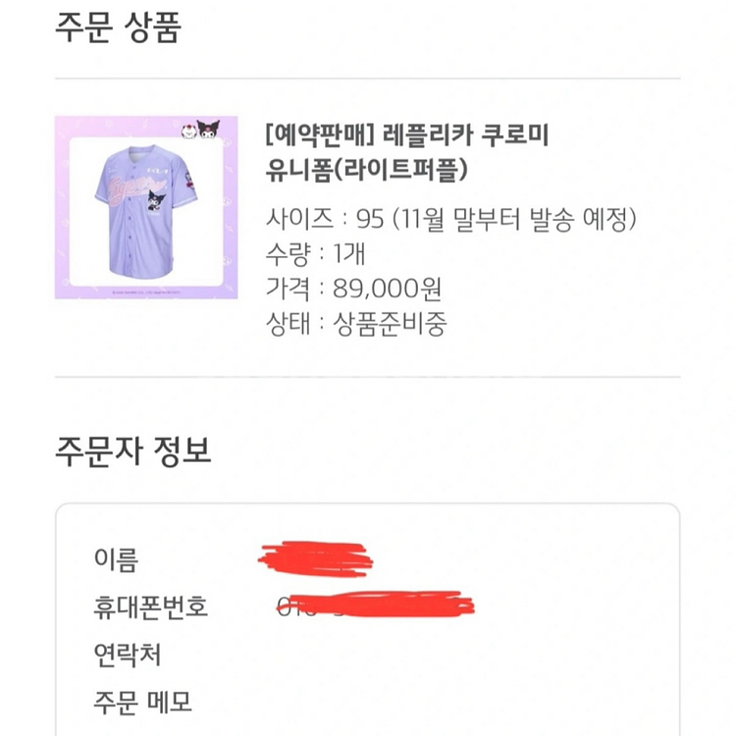Click the 사이즈 95 shipping info line
736x736 pixels.
pos(452,217)
